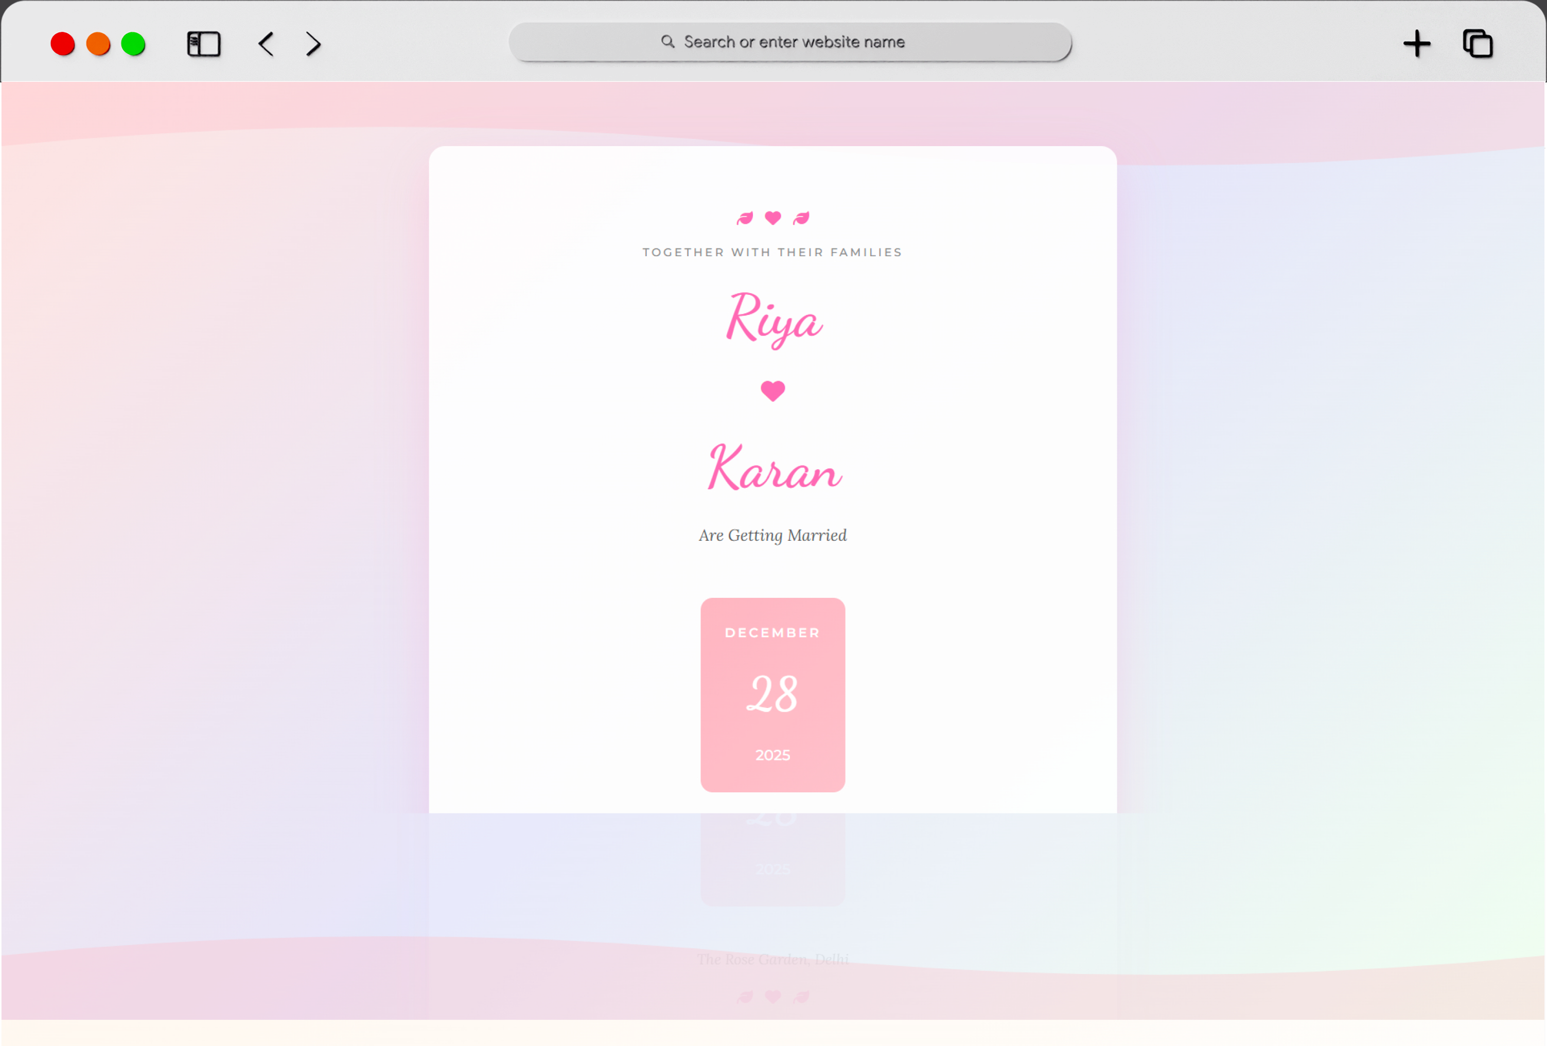The image size is (1547, 1046).
Task: Click The Rose Garden, Delhi venue text
Action: [773, 960]
